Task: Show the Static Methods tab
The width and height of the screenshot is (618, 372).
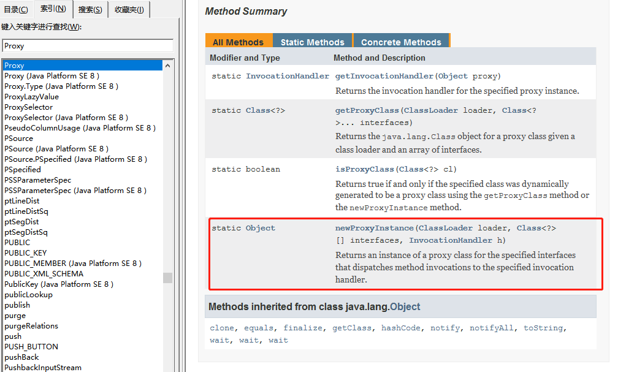Action: (312, 42)
